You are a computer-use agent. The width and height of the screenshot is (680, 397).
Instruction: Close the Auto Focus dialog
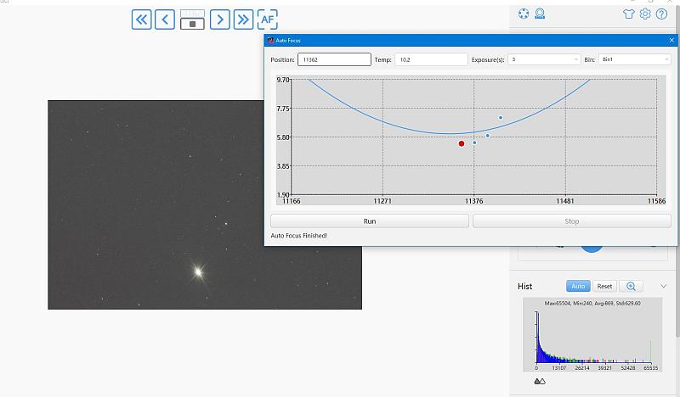671,40
